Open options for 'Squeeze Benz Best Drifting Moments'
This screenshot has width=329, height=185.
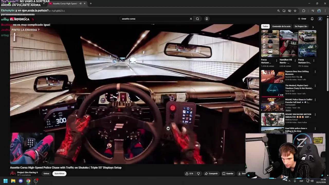pyautogui.click(x=315, y=72)
